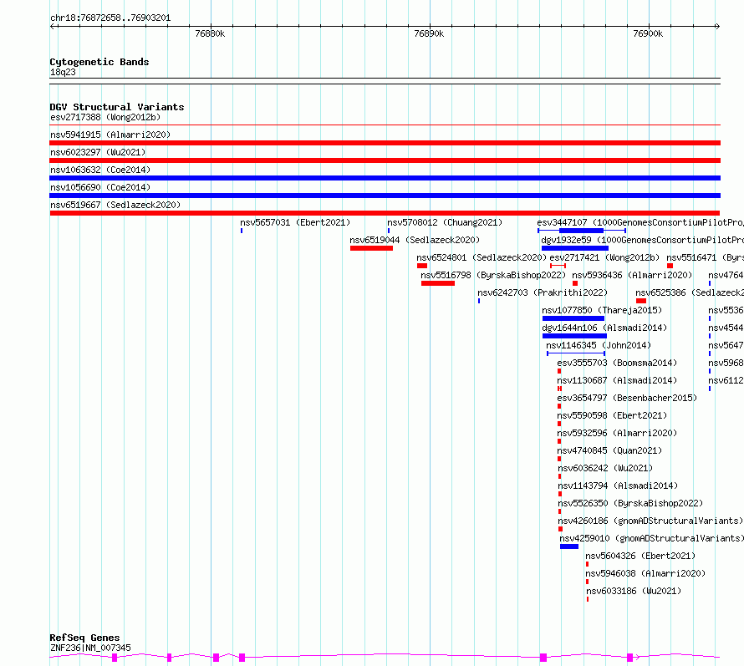
Task: Click nsv1146345 (John2014) label
Action: point(599,345)
